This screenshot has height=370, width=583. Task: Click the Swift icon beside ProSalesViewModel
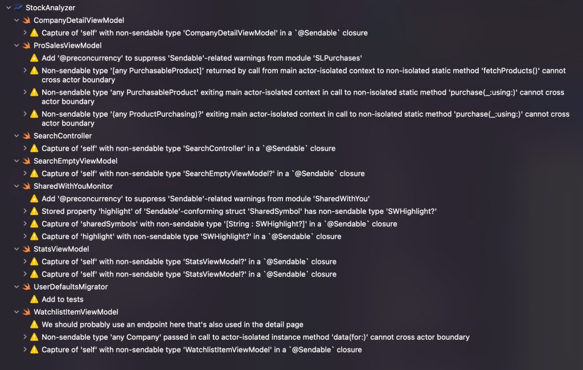click(x=26, y=46)
